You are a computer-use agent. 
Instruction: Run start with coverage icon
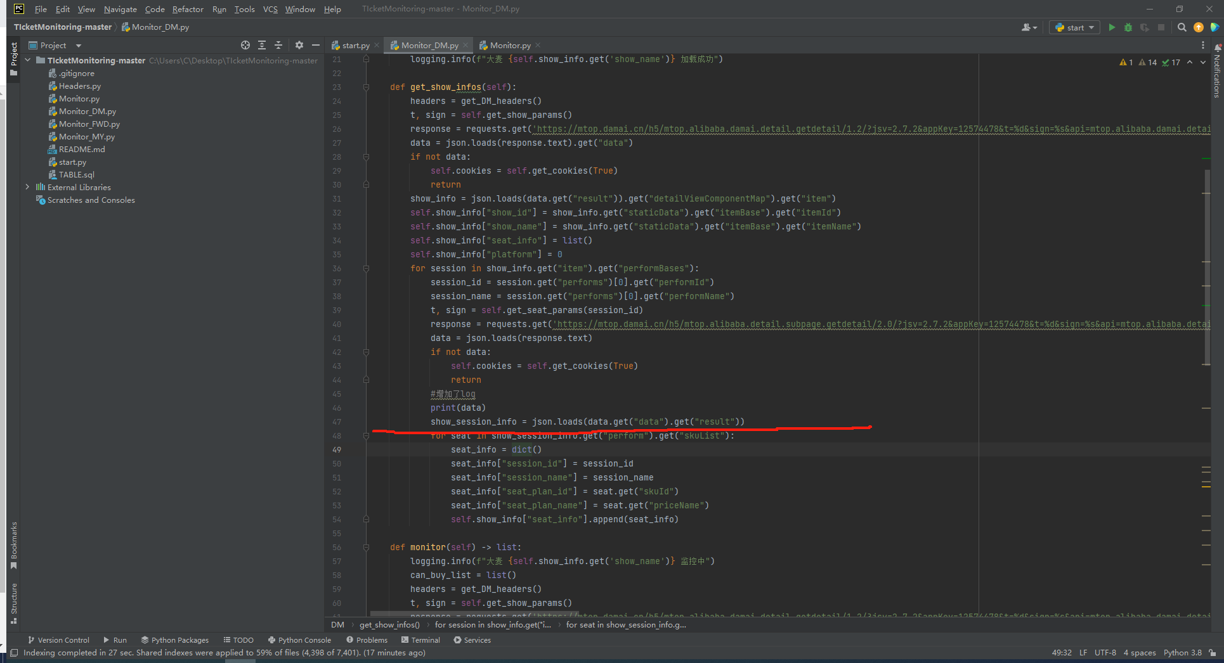point(1145,27)
